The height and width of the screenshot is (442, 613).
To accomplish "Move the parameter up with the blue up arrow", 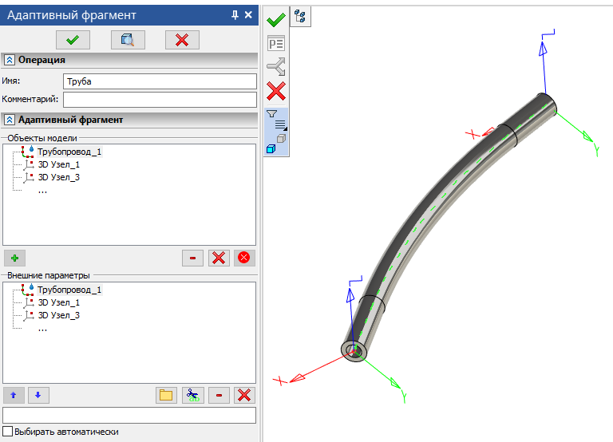I will [14, 395].
